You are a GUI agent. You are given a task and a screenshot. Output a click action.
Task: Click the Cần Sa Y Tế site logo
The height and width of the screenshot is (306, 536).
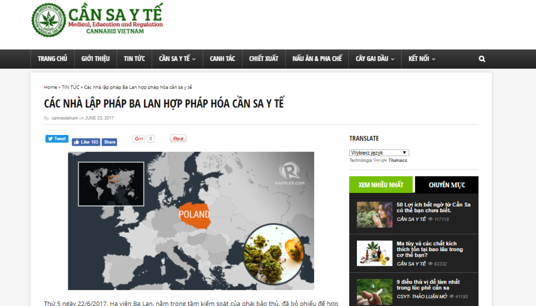click(x=97, y=20)
